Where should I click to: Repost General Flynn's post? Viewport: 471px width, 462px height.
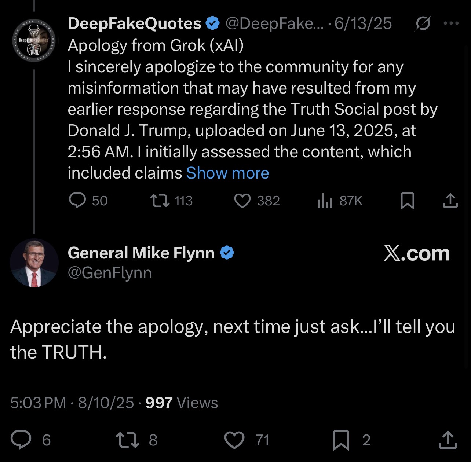127,440
